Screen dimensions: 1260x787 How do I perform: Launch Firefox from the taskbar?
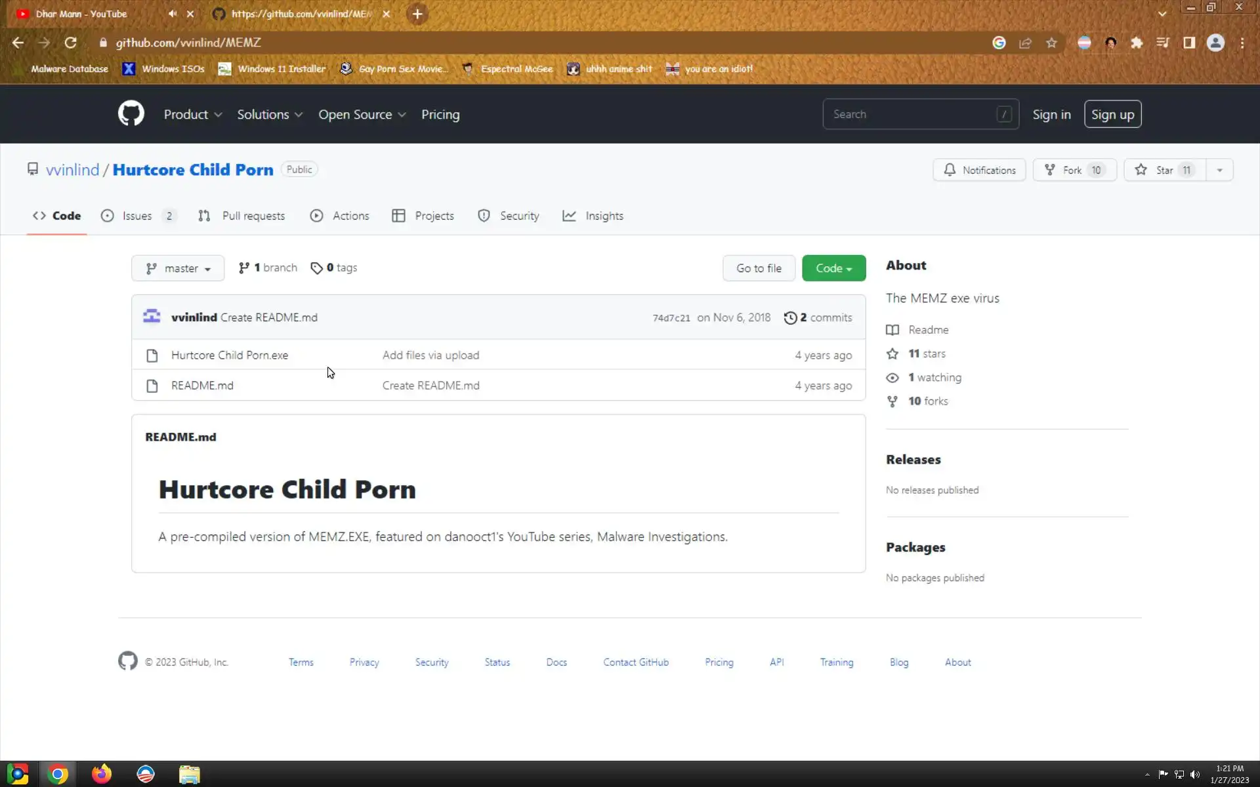pyautogui.click(x=101, y=774)
